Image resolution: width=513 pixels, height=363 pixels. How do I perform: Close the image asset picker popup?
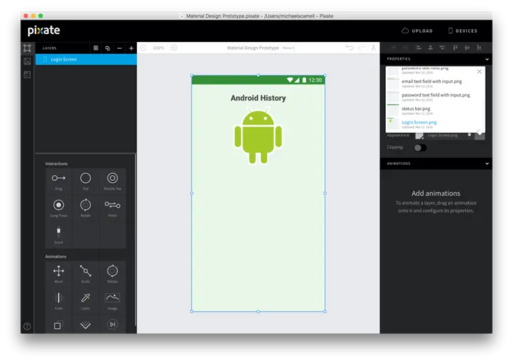479,72
